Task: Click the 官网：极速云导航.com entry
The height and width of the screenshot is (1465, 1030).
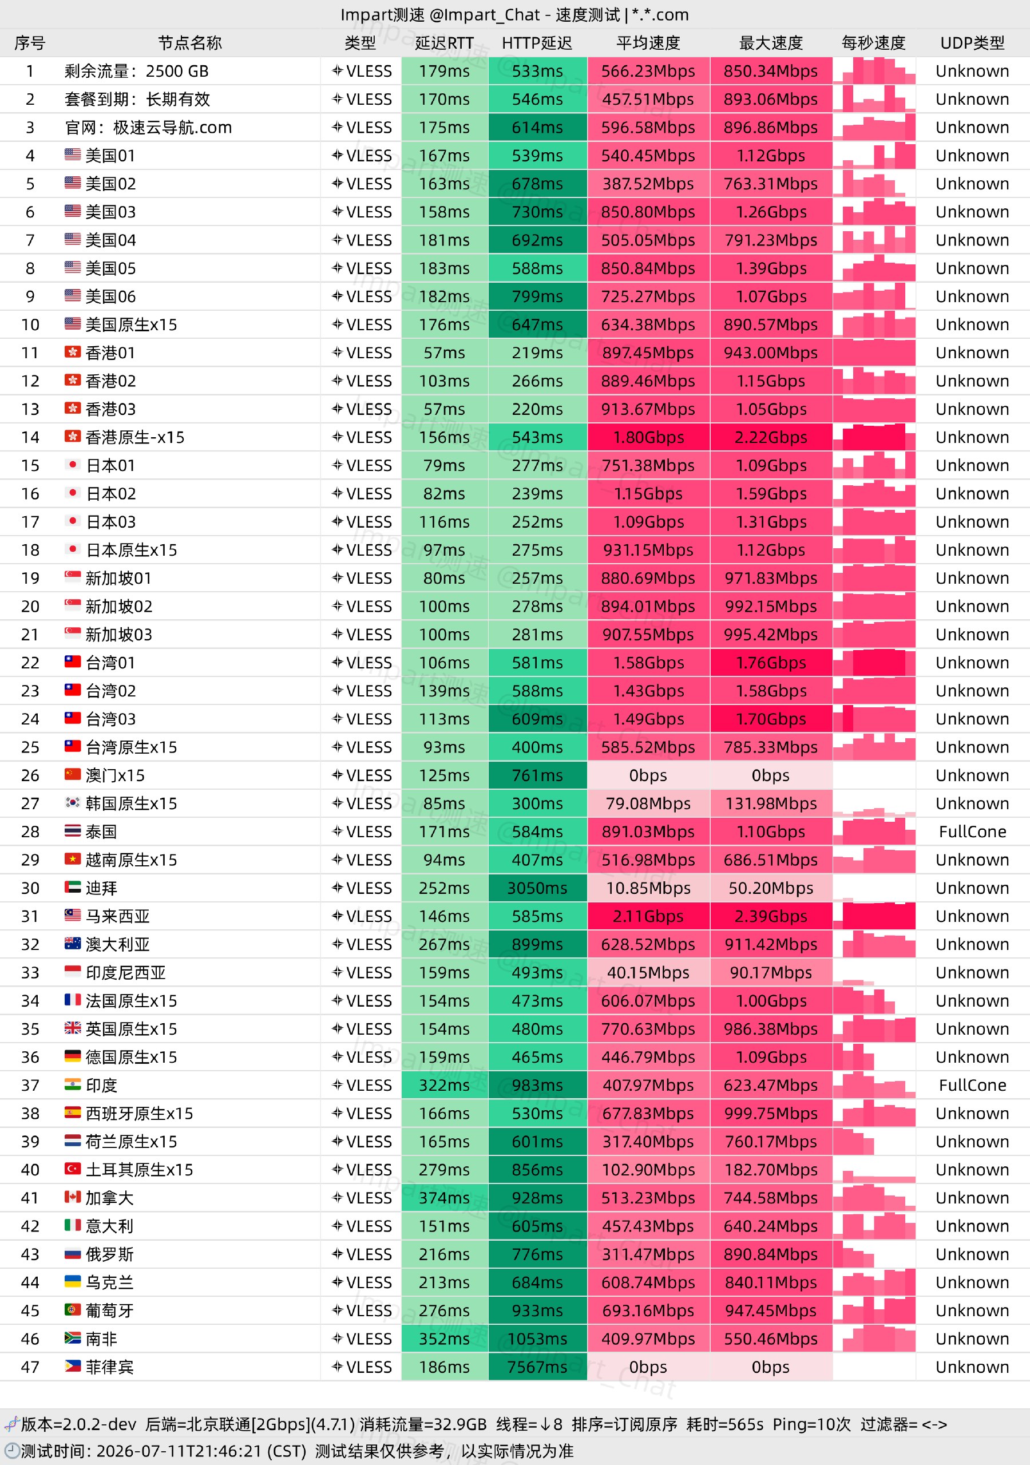Action: coord(148,128)
